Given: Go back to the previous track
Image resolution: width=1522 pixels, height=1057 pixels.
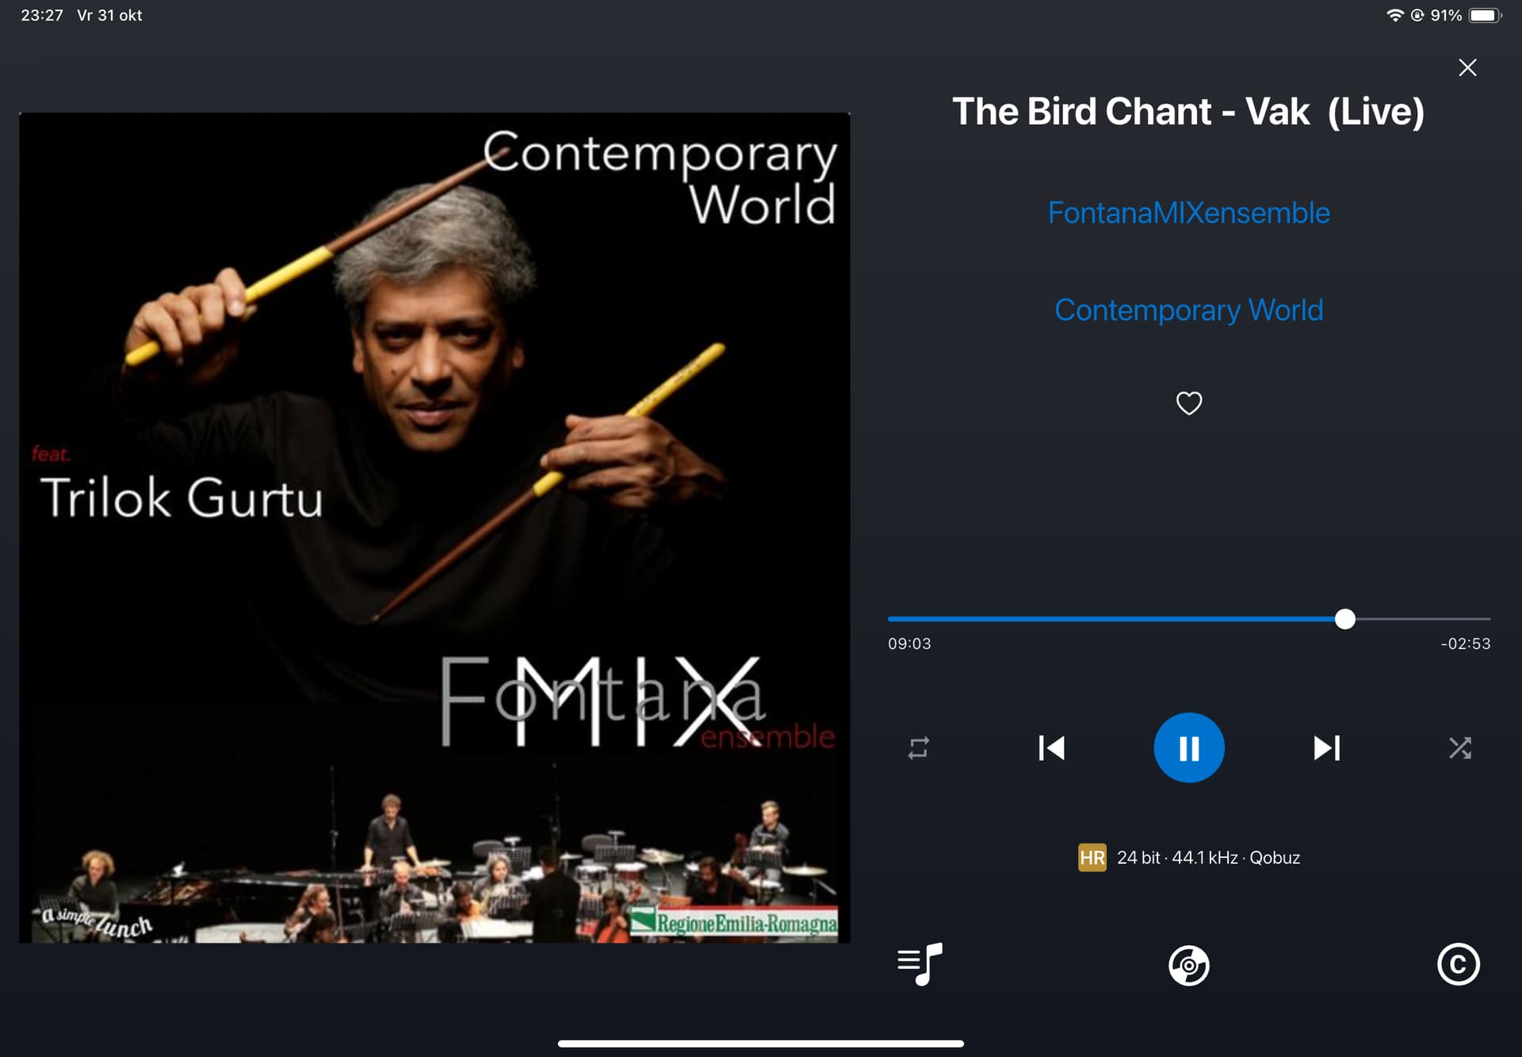Looking at the screenshot, I should point(1051,747).
